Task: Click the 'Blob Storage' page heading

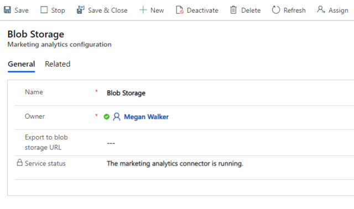Action: [x=35, y=34]
